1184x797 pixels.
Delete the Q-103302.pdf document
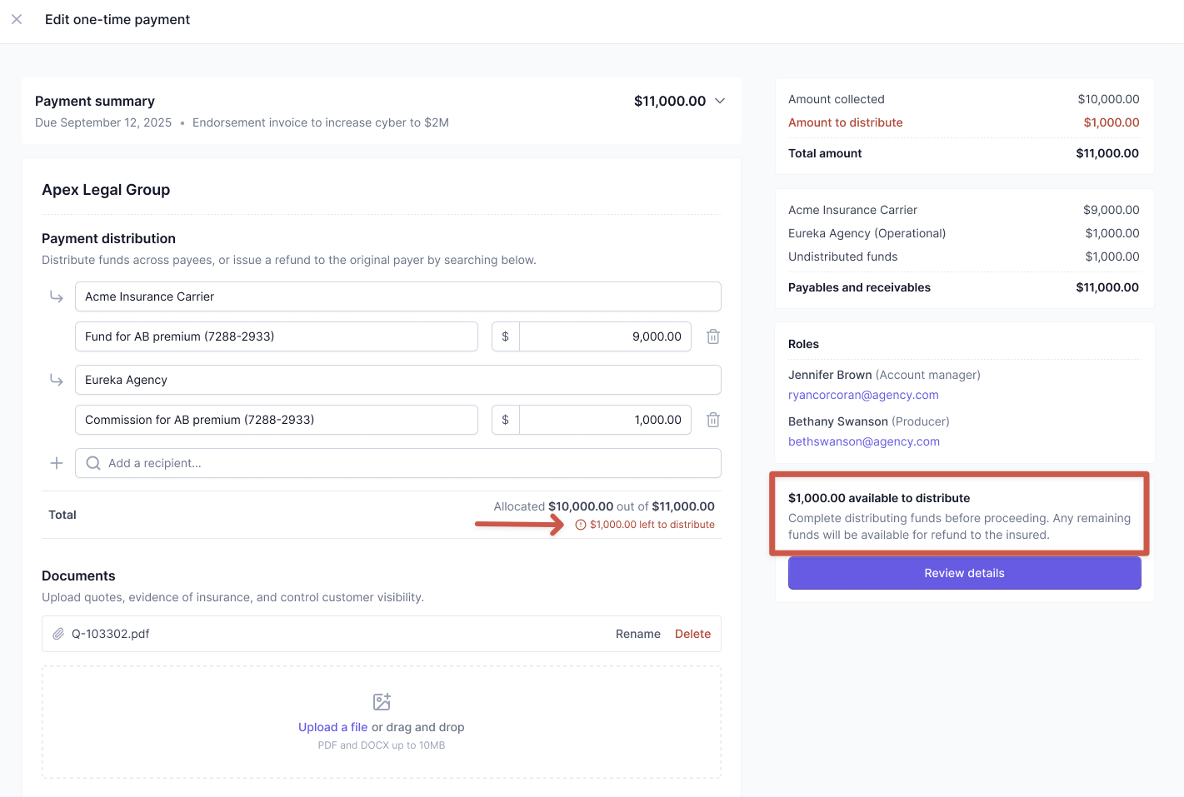(x=692, y=634)
